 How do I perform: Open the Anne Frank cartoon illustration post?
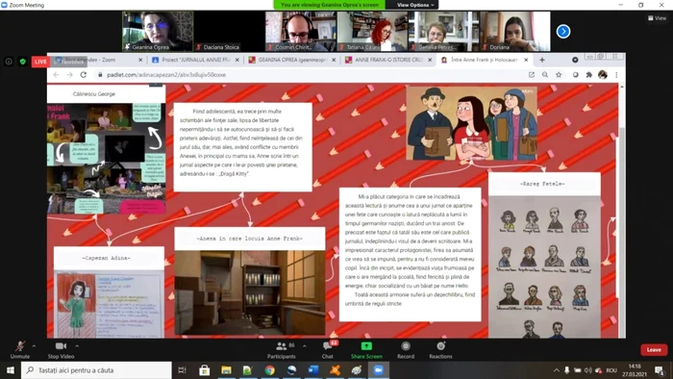click(x=471, y=123)
